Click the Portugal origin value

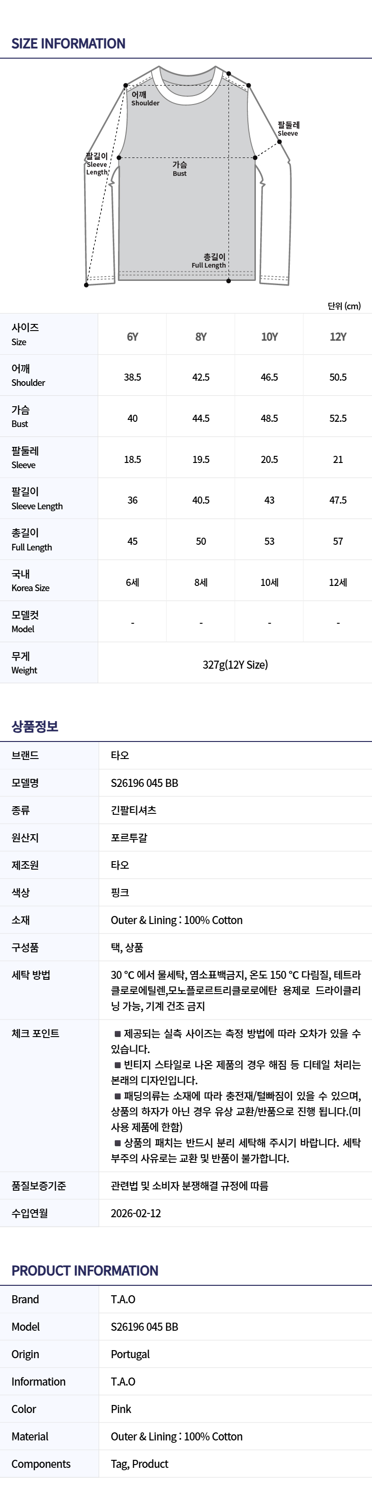pyautogui.click(x=130, y=1354)
